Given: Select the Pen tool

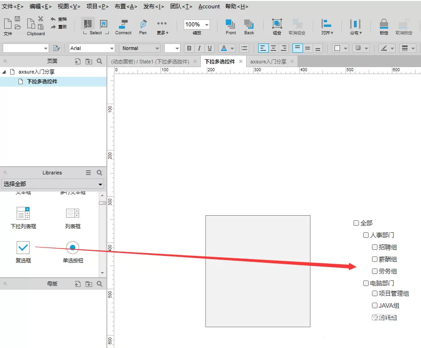Looking at the screenshot, I should pyautogui.click(x=143, y=26).
